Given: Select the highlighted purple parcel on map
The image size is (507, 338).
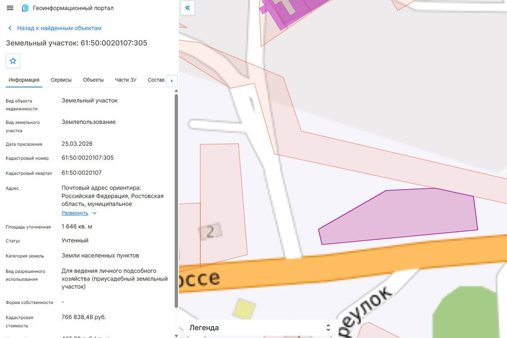Looking at the screenshot, I should coord(401,215).
